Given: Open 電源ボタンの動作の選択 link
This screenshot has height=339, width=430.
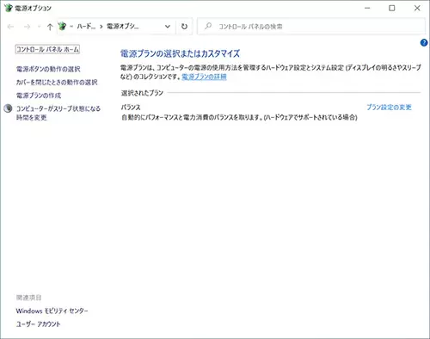Looking at the screenshot, I should coord(48,69).
